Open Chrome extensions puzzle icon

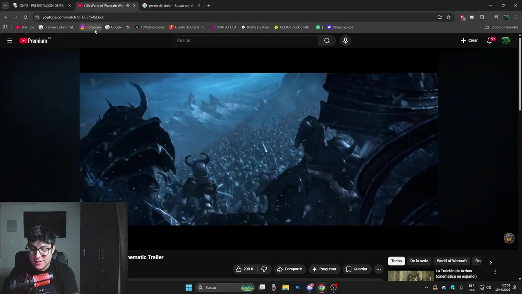point(482,17)
